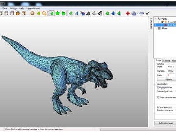176x132 pixels.
Task: Click the green triangle with cursor icon
Action: pos(71,13)
